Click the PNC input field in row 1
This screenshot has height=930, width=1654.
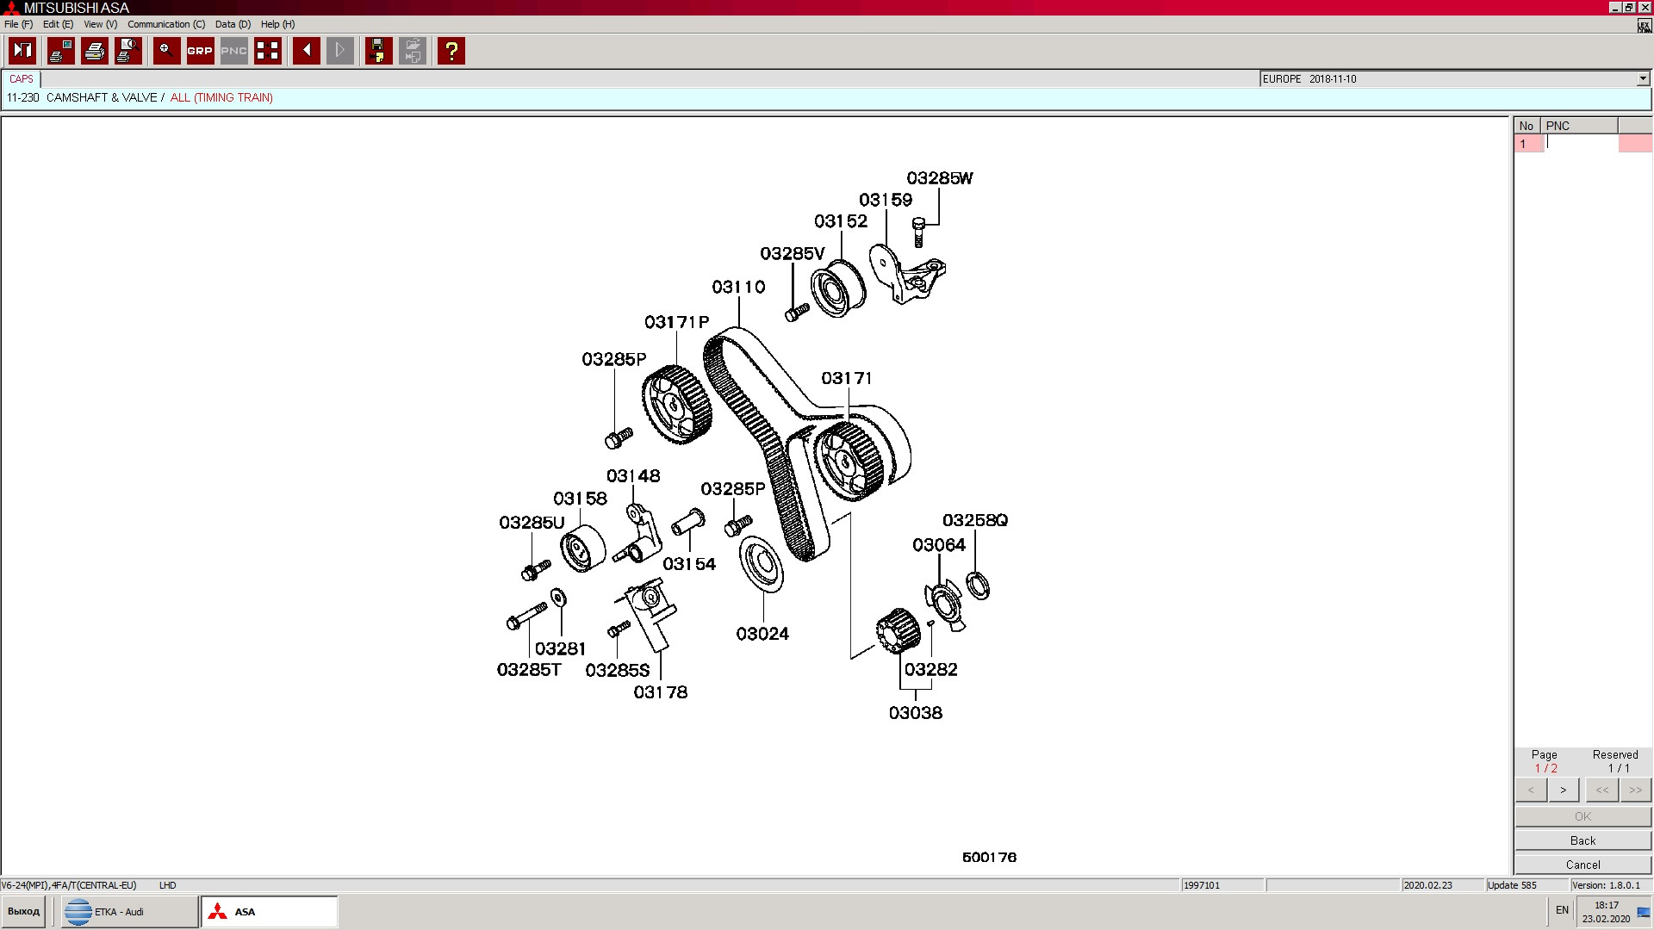tap(1581, 144)
